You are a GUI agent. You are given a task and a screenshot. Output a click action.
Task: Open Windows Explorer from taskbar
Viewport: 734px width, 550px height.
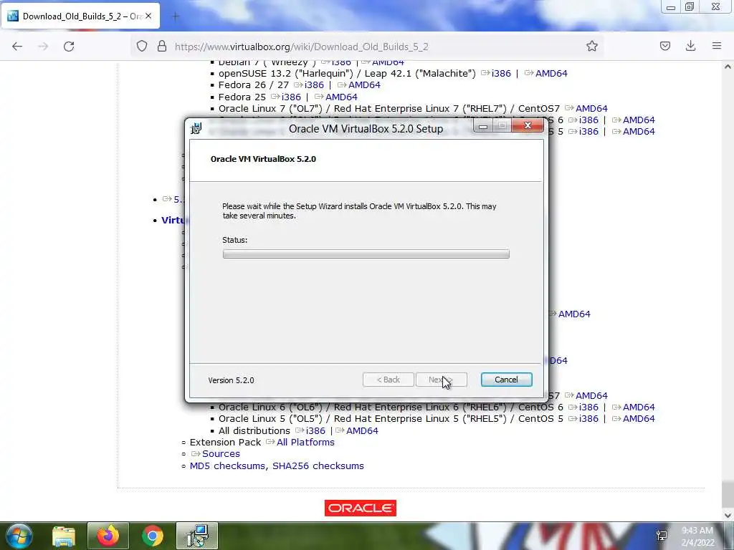click(64, 536)
